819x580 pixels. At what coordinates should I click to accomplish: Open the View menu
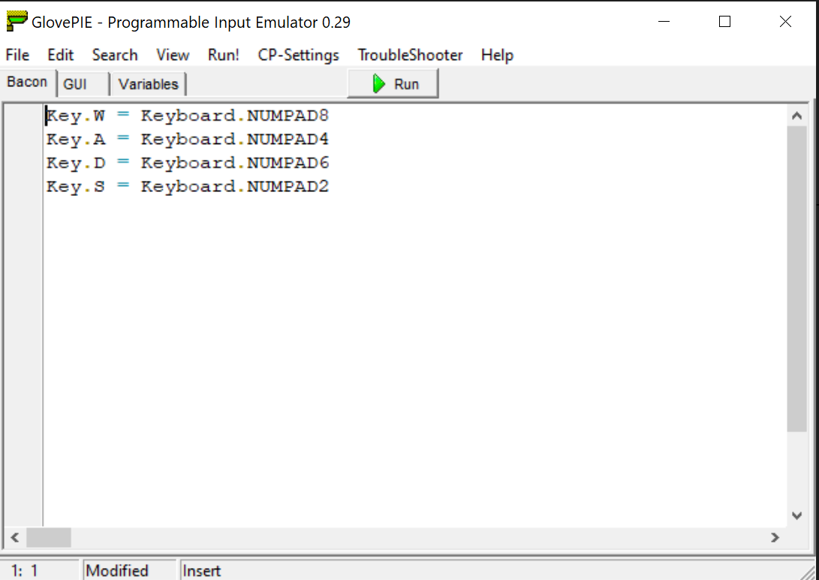pyautogui.click(x=173, y=55)
